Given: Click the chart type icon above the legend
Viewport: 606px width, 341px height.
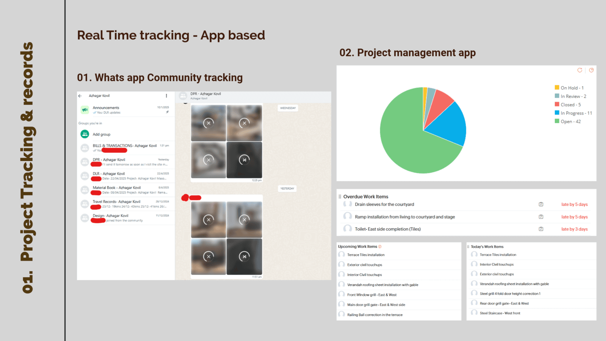Looking at the screenshot, I should point(591,70).
